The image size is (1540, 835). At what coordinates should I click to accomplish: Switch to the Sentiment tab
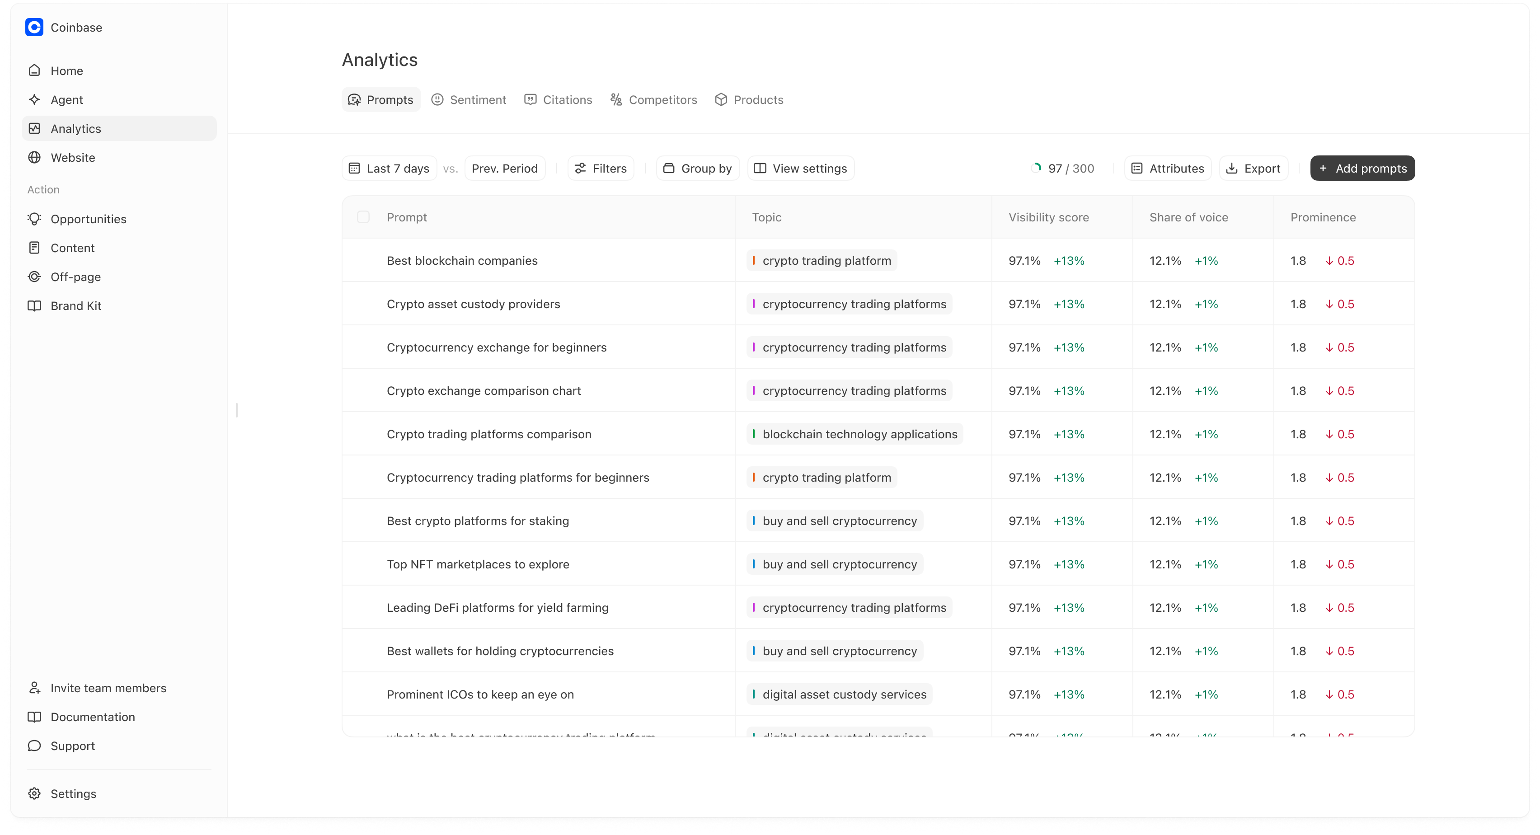(x=470, y=100)
